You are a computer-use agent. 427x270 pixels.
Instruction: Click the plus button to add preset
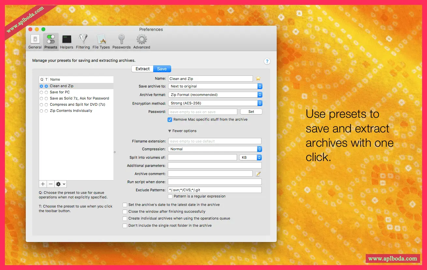point(43,184)
